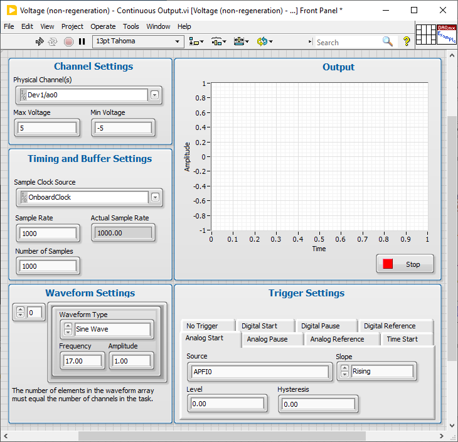This screenshot has height=442, width=458.
Task: Click inside the Output graph plot area
Action: [x=319, y=157]
